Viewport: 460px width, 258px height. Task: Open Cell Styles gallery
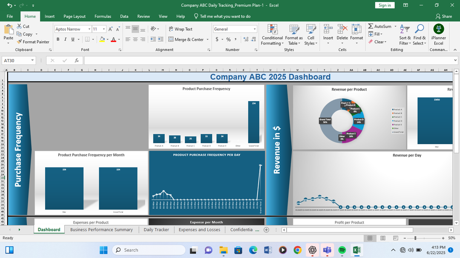[310, 35]
